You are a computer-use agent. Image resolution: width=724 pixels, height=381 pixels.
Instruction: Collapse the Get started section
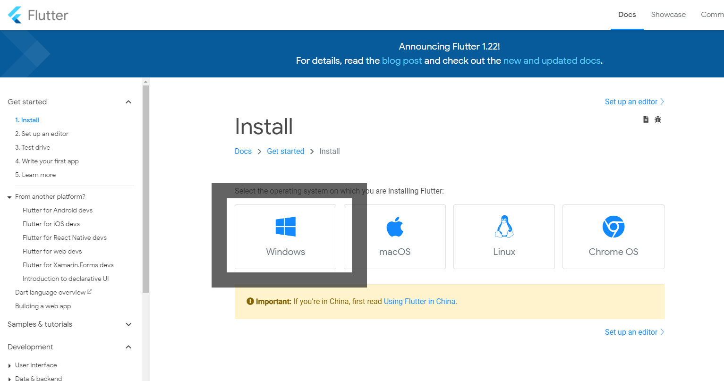(128, 102)
